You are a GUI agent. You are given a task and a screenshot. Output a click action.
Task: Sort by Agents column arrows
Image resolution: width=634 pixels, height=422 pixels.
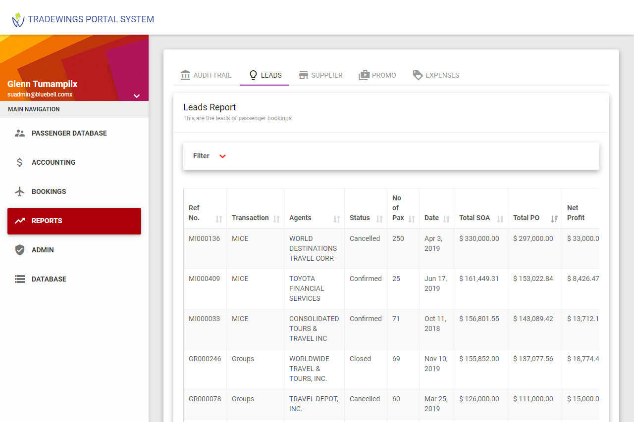[337, 219]
